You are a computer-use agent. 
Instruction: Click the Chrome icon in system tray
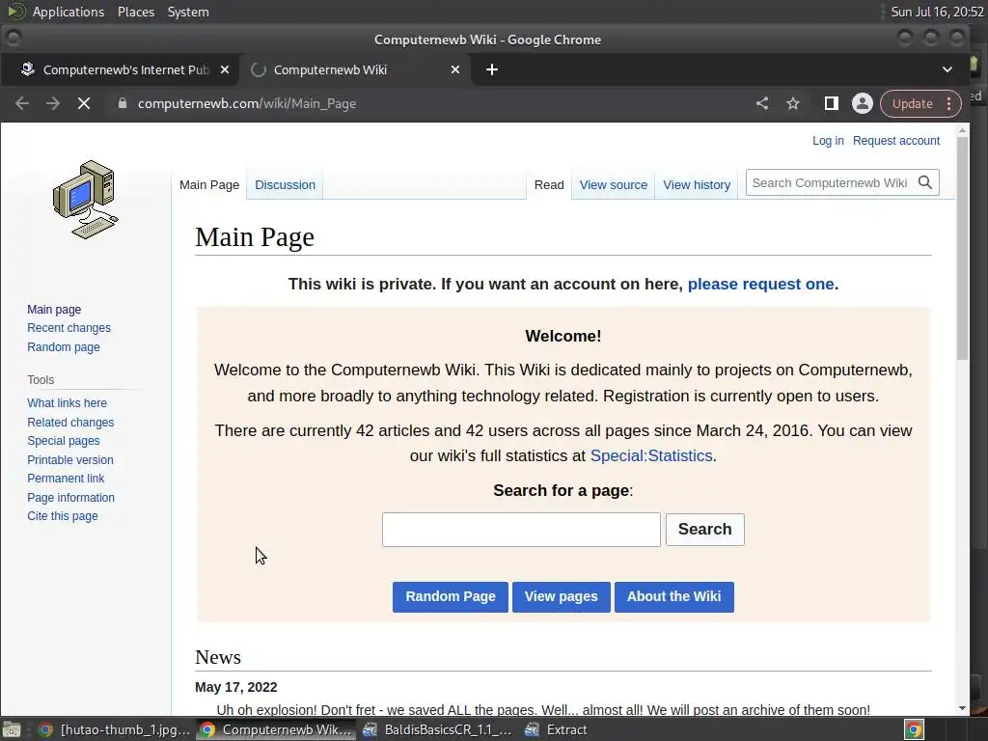[914, 729]
